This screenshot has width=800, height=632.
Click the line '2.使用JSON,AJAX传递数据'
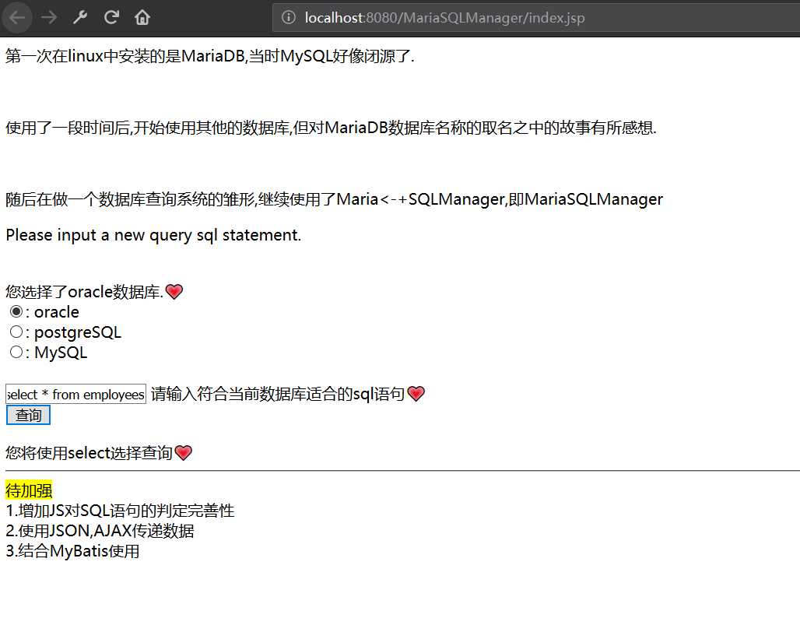(100, 531)
